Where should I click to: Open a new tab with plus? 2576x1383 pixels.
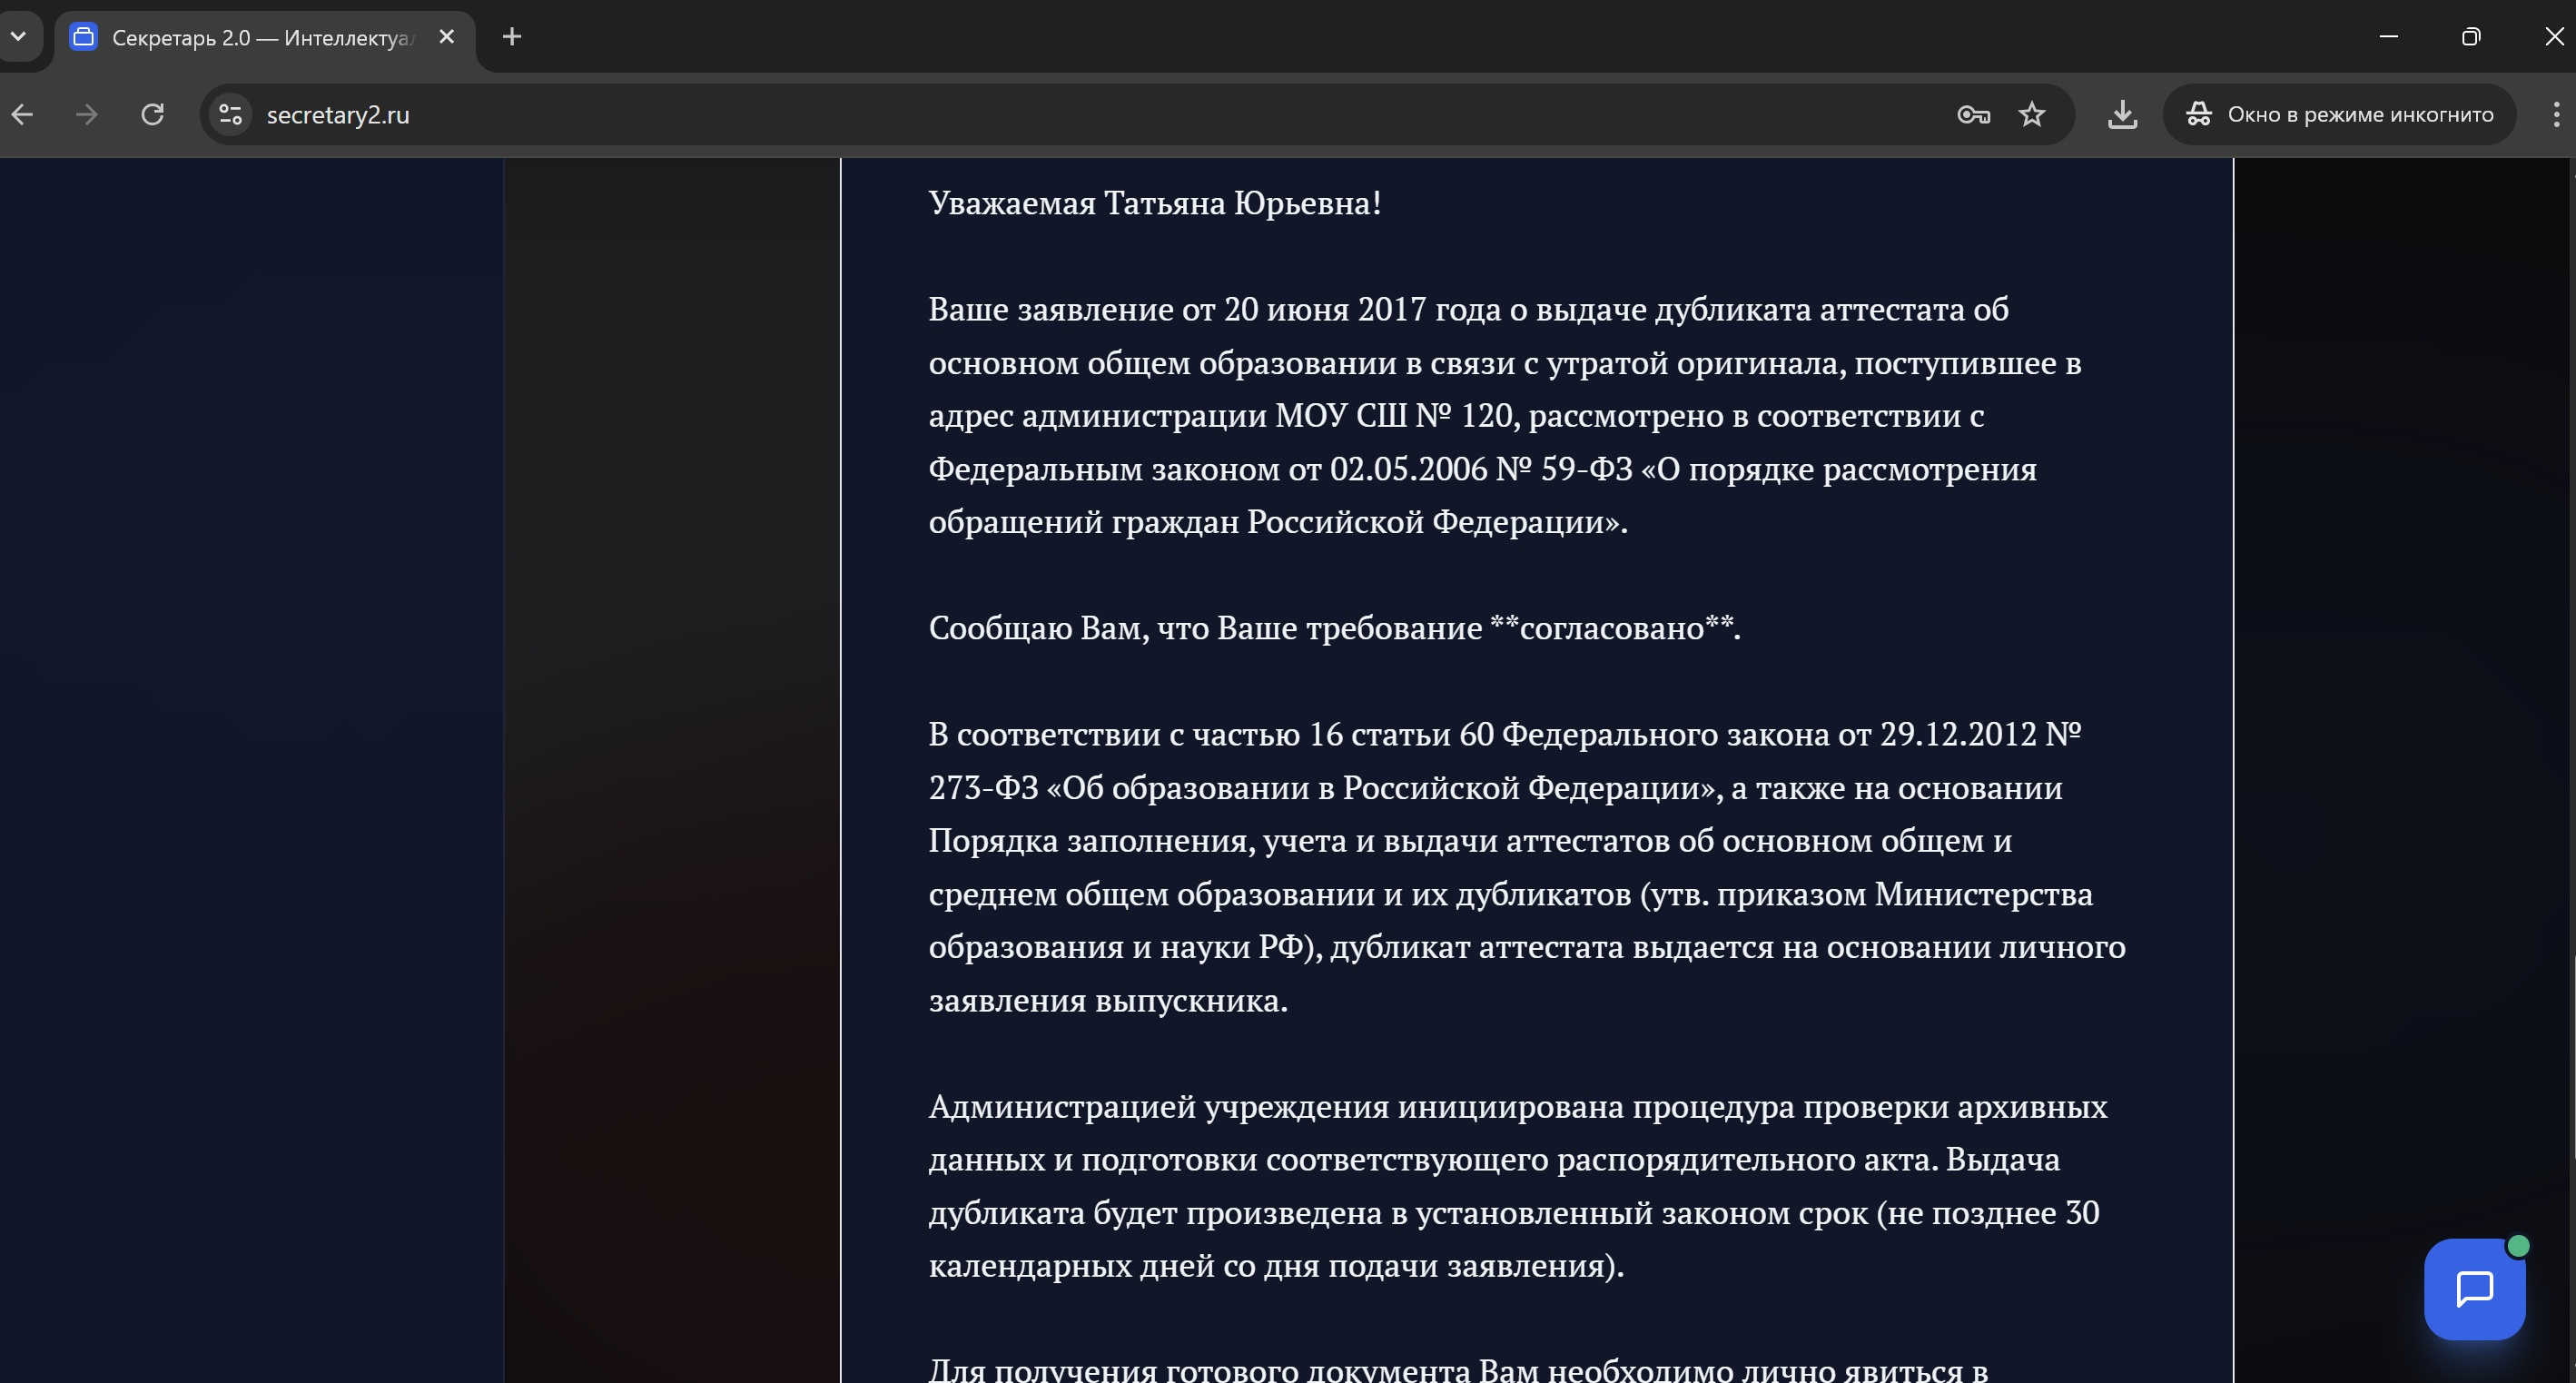click(x=512, y=37)
